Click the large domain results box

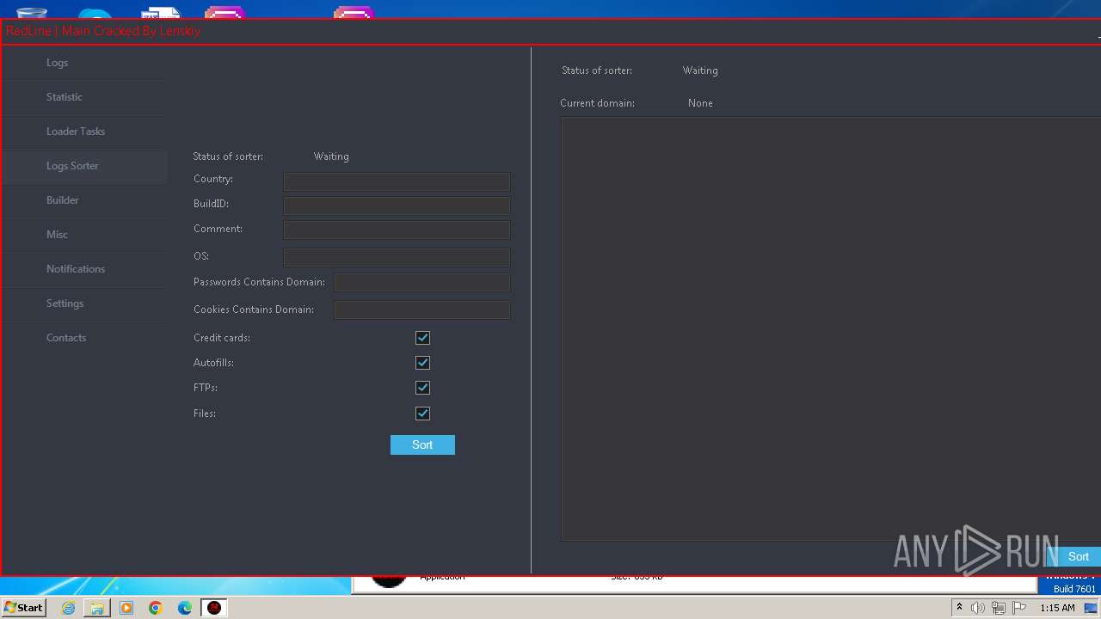(831, 329)
